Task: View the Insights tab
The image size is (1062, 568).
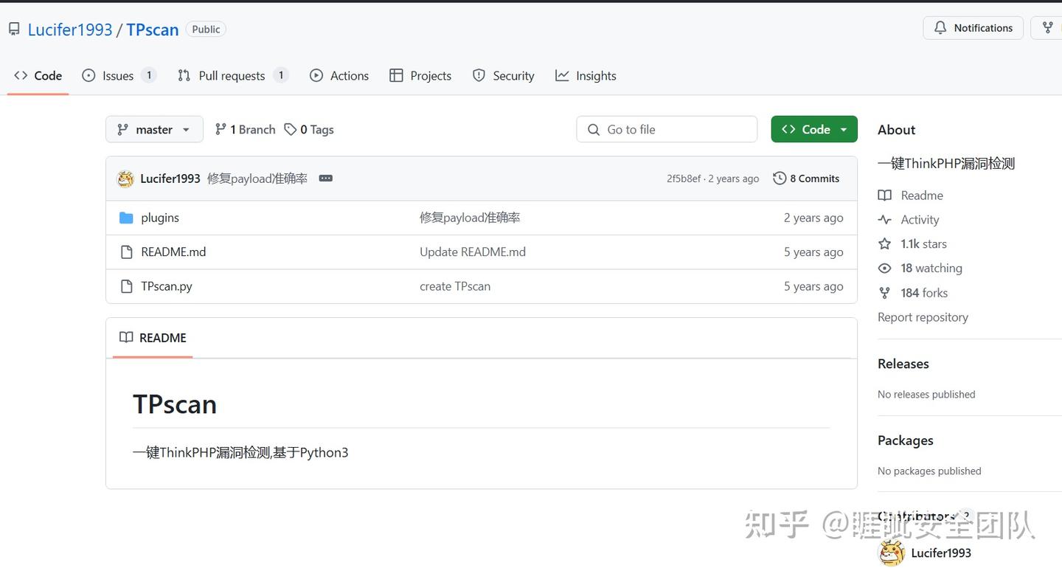Action: [586, 75]
